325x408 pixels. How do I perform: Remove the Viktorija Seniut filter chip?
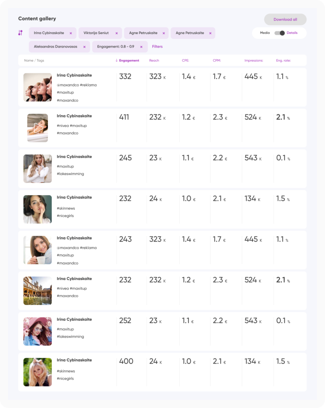pyautogui.click(x=116, y=33)
